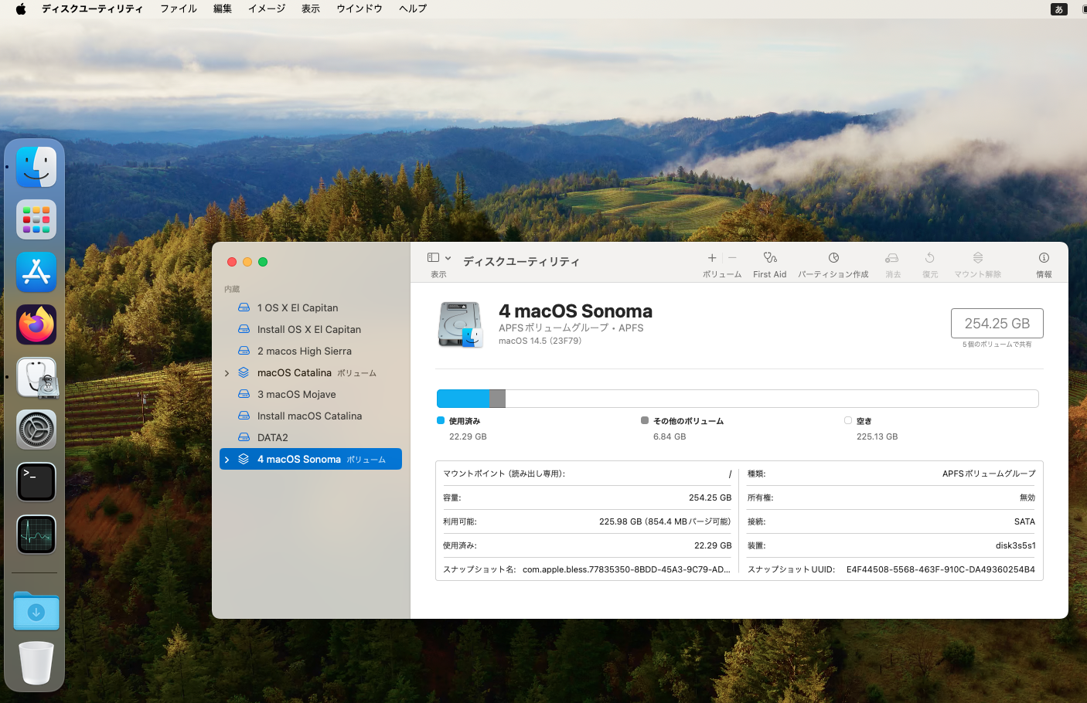Screen dimensions: 1087x703
Task: Open the Trash in the Dock
Action: pos(36,663)
